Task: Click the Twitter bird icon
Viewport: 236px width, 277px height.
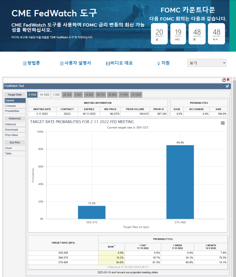Action: [x=227, y=86]
